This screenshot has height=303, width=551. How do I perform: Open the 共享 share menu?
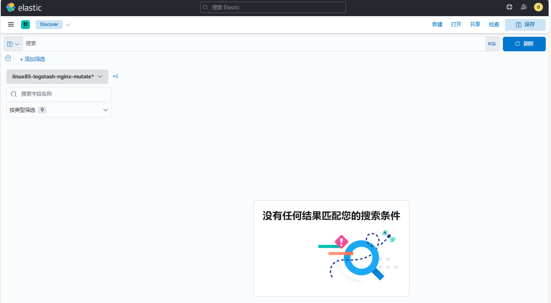point(475,25)
